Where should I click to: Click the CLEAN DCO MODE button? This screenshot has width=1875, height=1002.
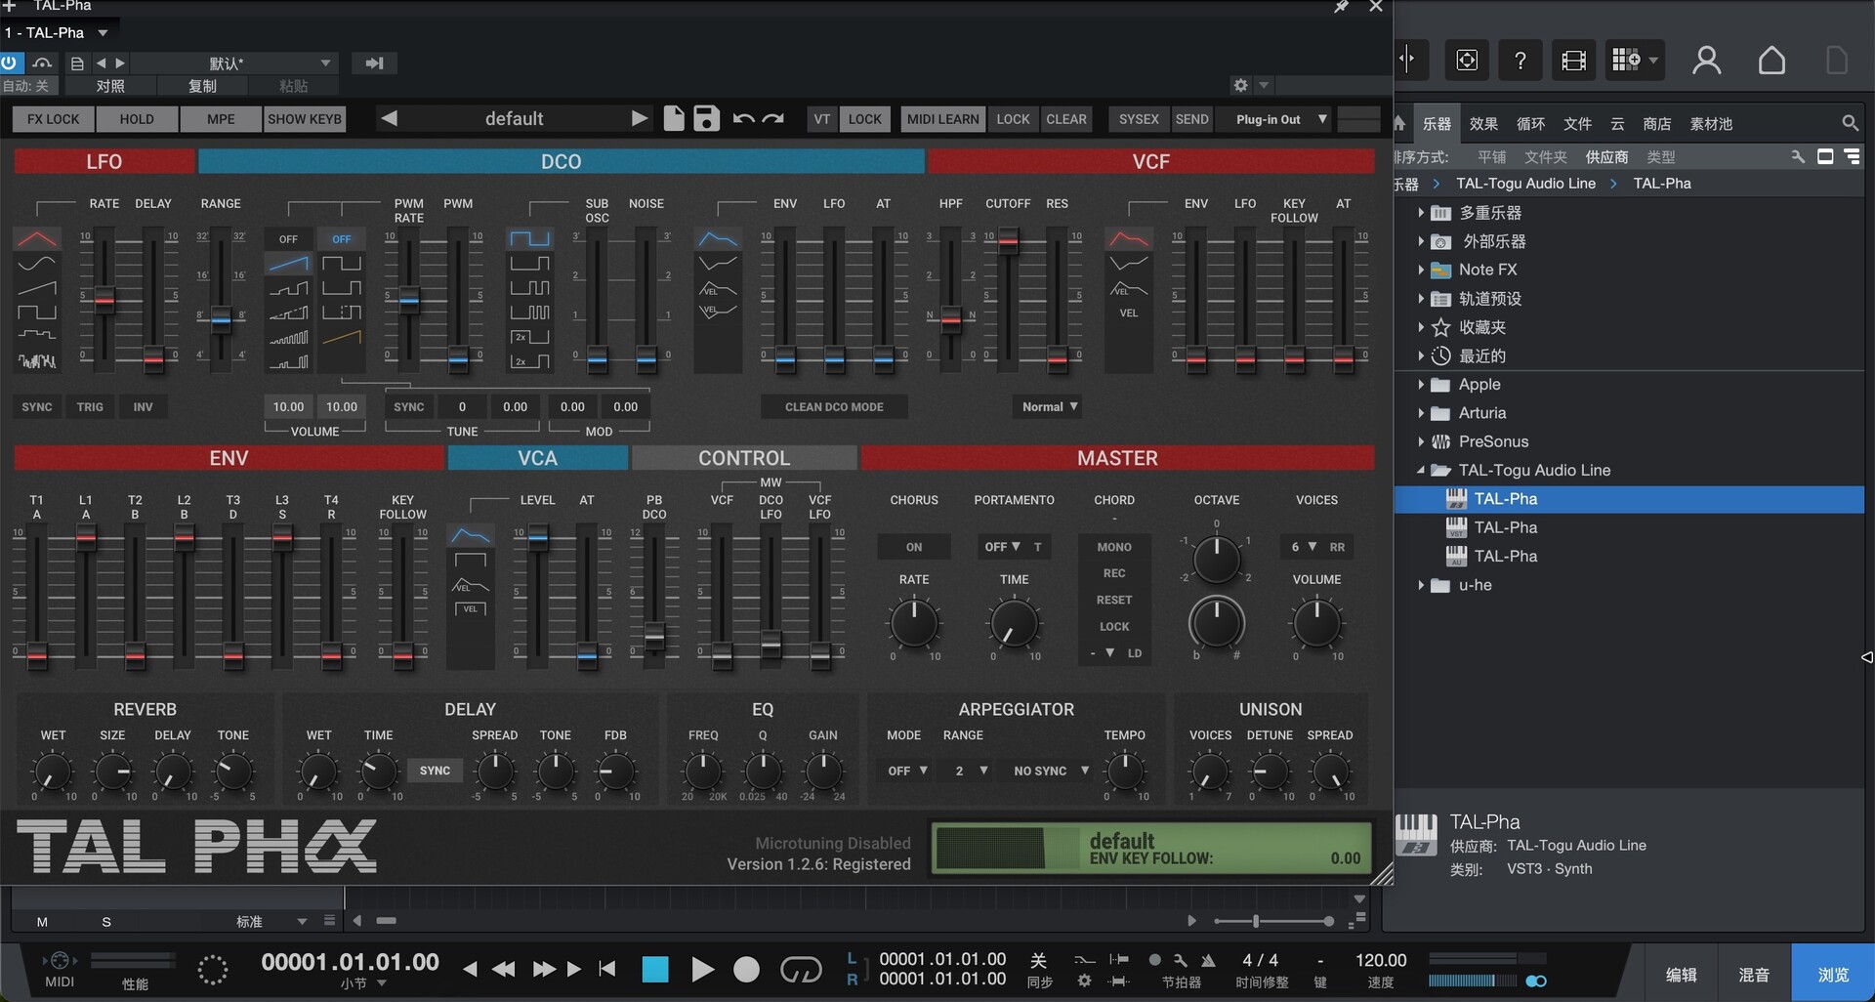834,407
